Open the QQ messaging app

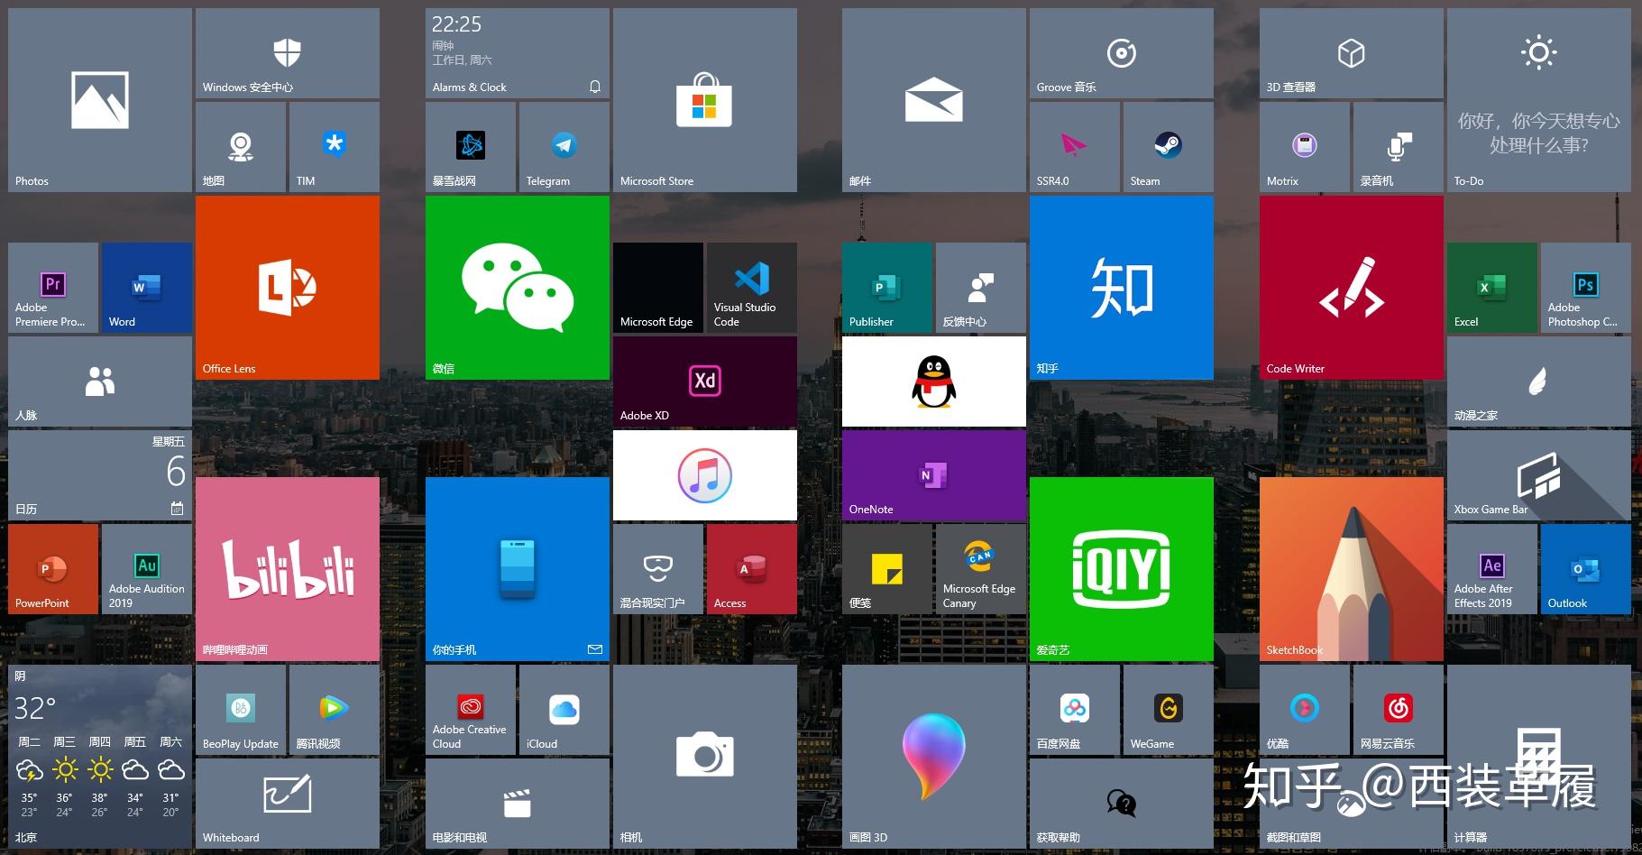[x=933, y=381]
